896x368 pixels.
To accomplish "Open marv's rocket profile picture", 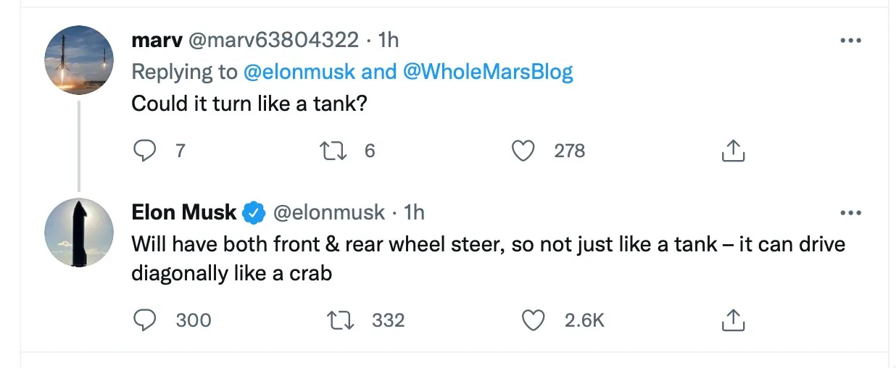I will coord(80,59).
